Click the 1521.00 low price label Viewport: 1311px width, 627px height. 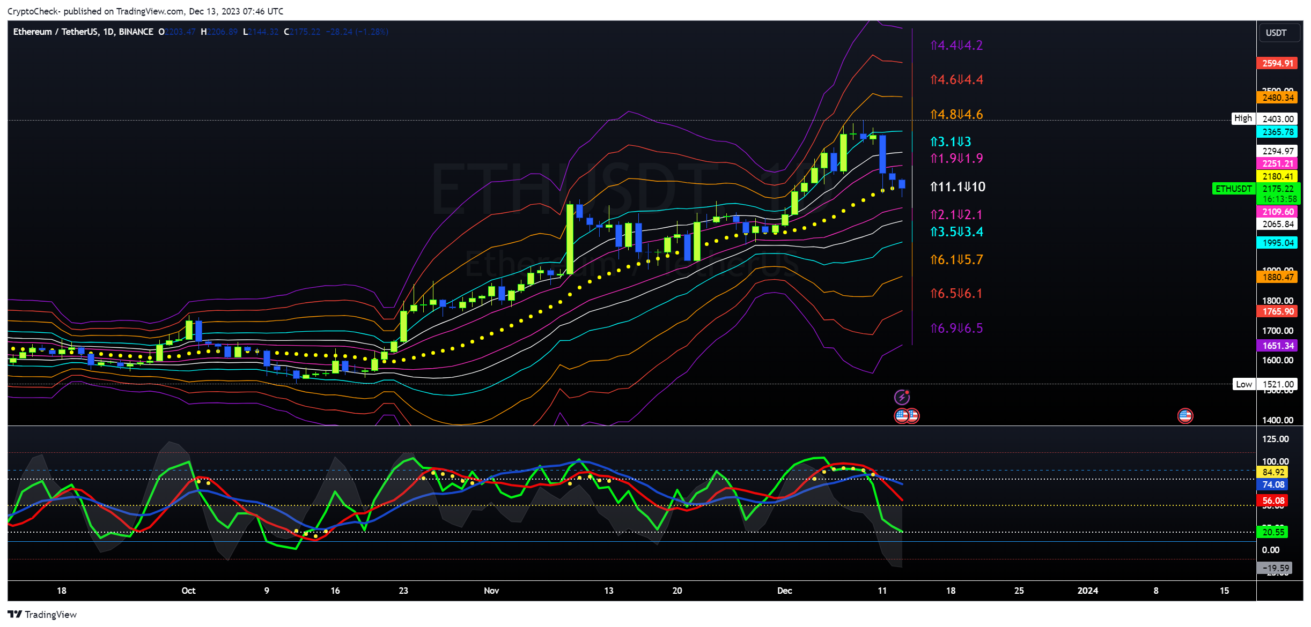click(x=1277, y=384)
